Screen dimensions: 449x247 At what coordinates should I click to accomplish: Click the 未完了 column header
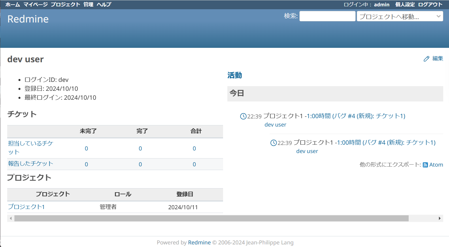tap(88, 131)
